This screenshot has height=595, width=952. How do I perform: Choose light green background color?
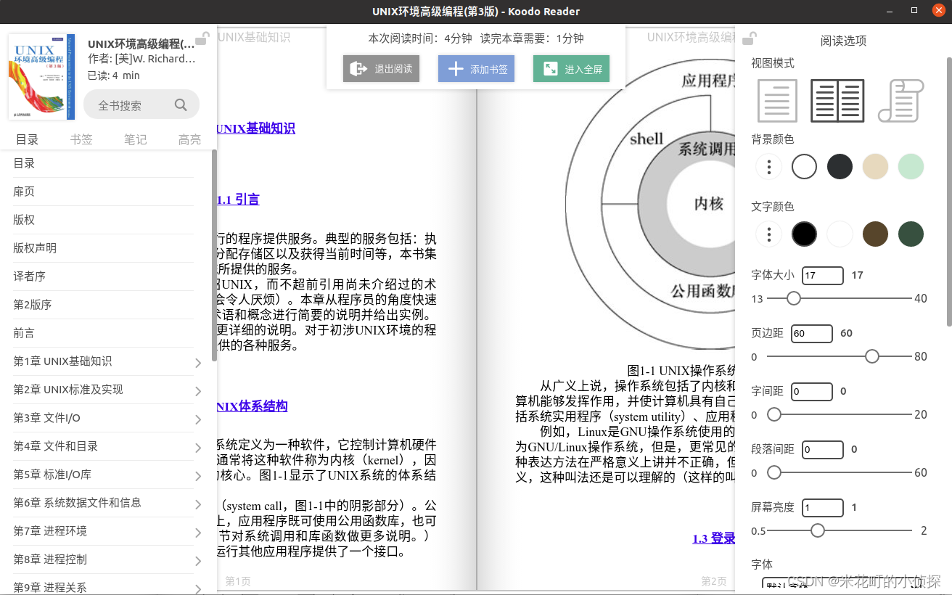pyautogui.click(x=911, y=167)
